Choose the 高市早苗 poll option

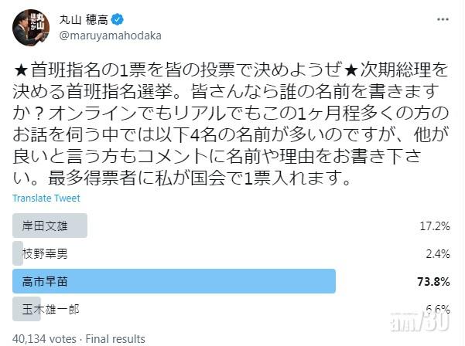(40, 281)
